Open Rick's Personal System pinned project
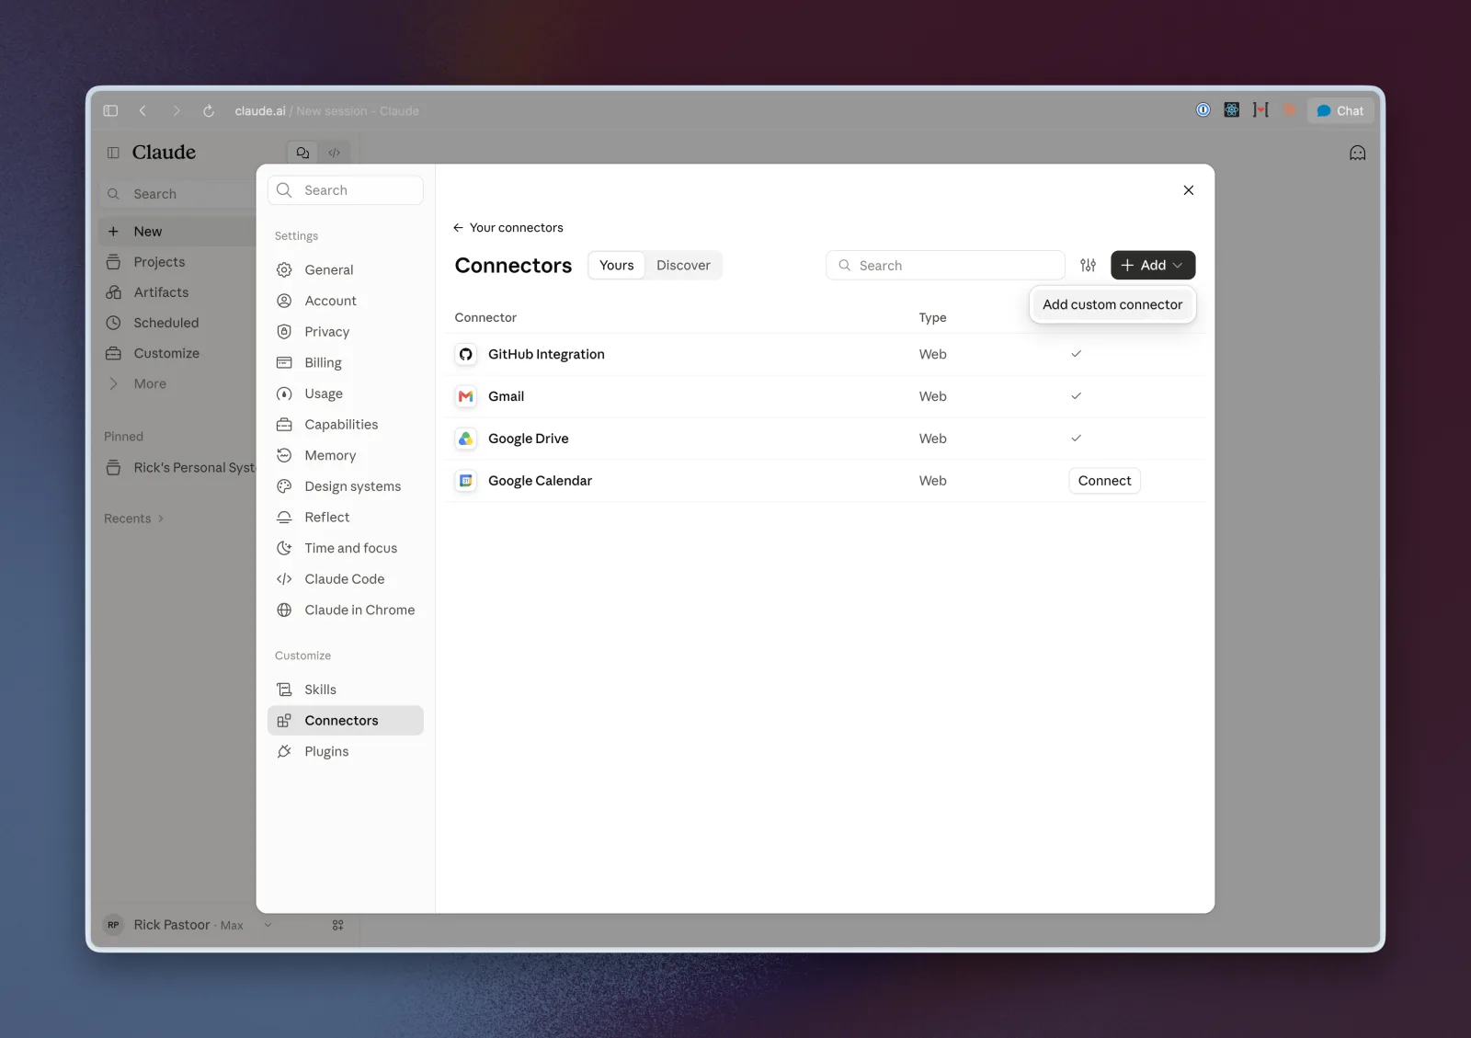 (x=179, y=467)
